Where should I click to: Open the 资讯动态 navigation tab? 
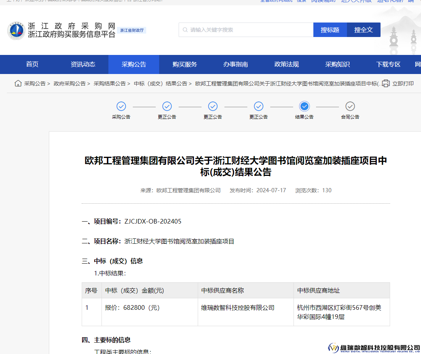83,64
